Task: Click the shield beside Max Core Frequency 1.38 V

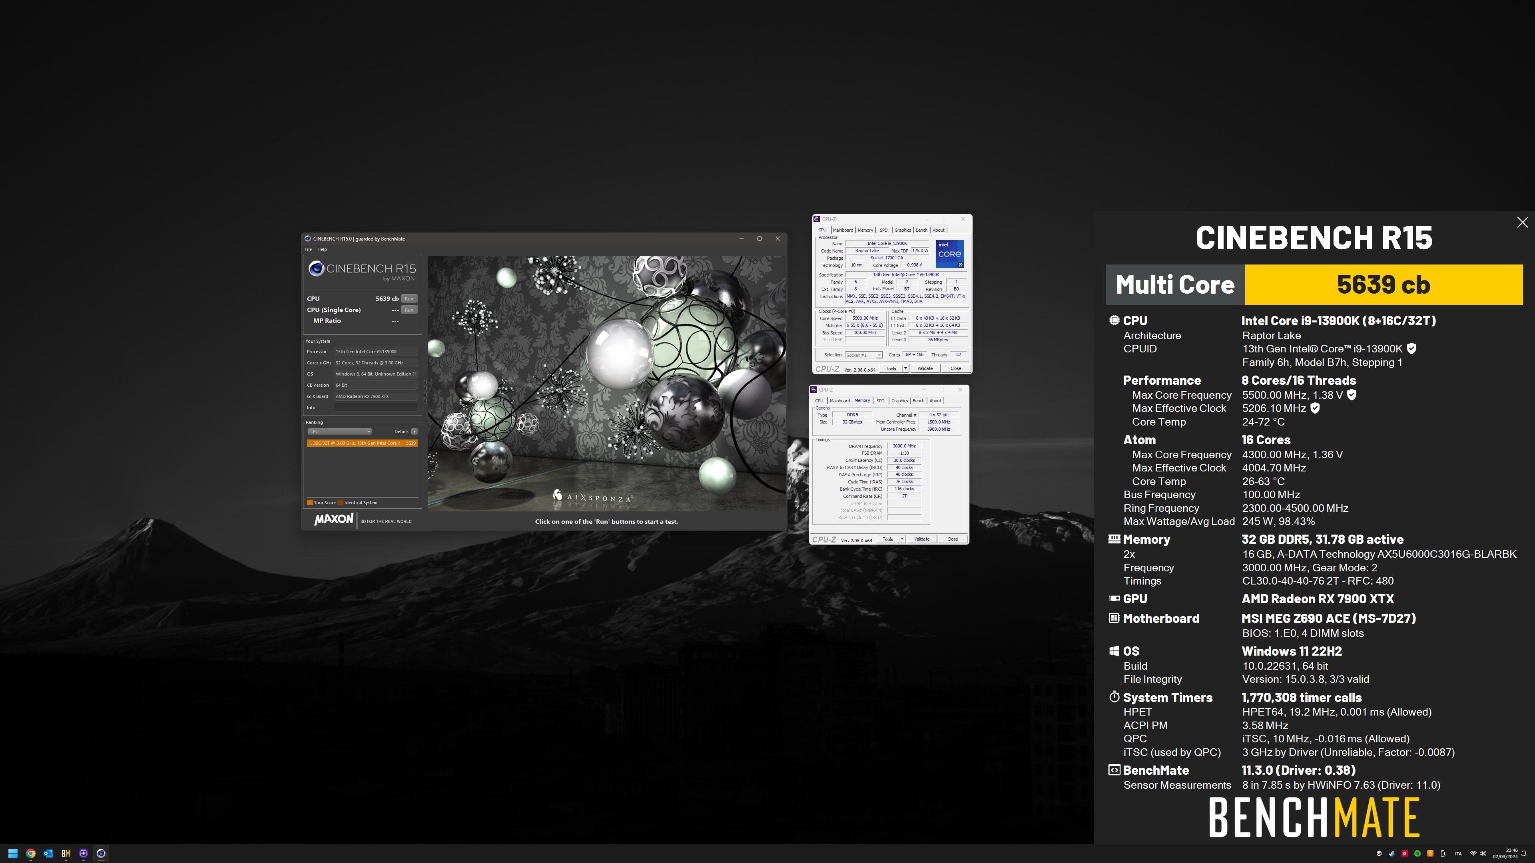Action: (x=1352, y=394)
